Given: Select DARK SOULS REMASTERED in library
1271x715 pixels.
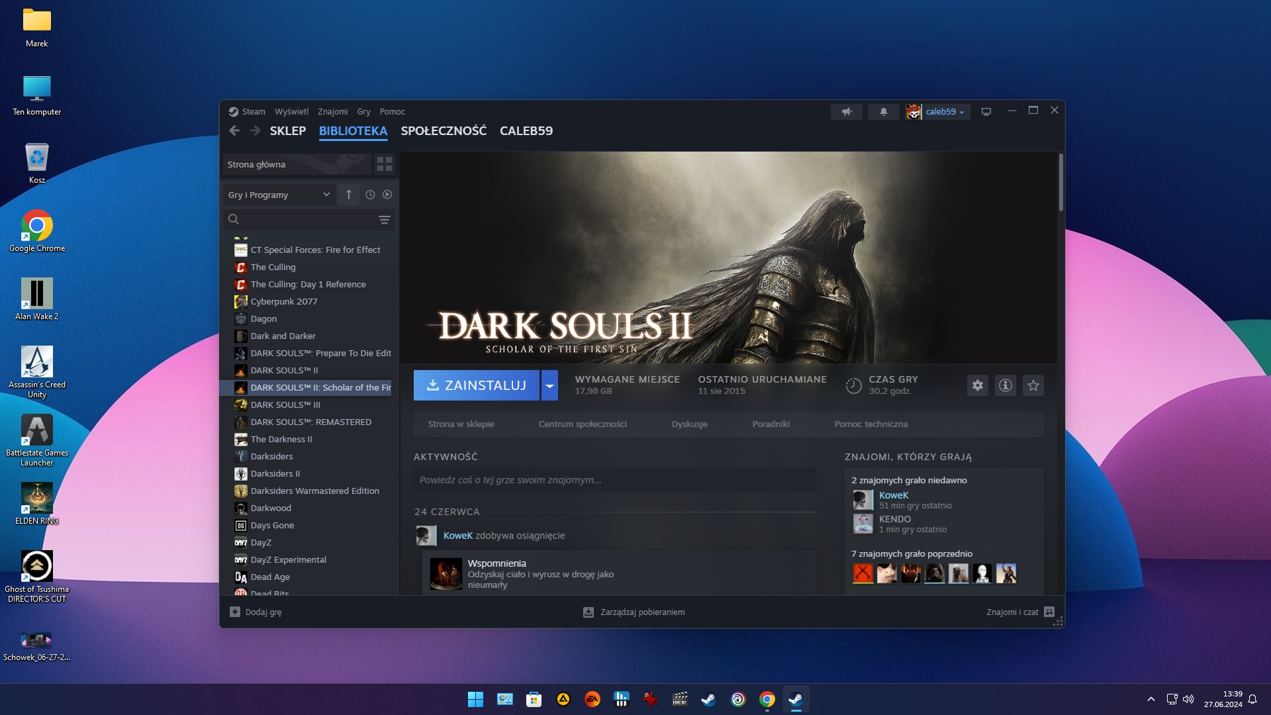Looking at the screenshot, I should point(309,422).
